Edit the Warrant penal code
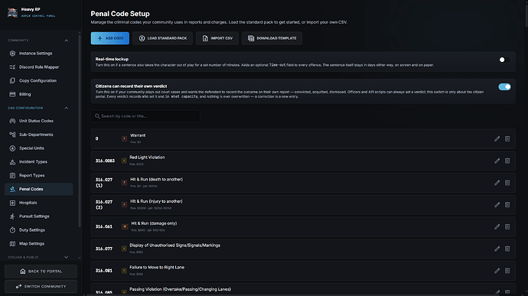Viewport: 528px width, 296px height. point(497,138)
